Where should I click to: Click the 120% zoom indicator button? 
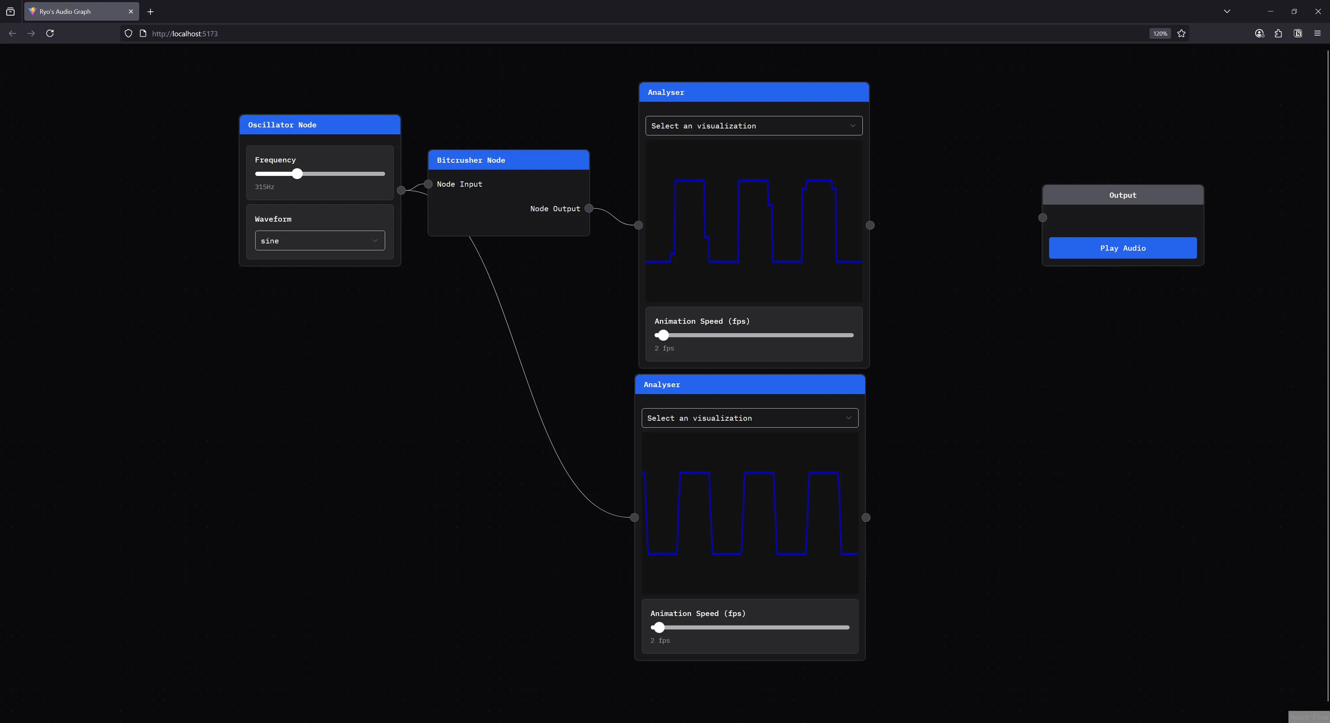click(1160, 33)
